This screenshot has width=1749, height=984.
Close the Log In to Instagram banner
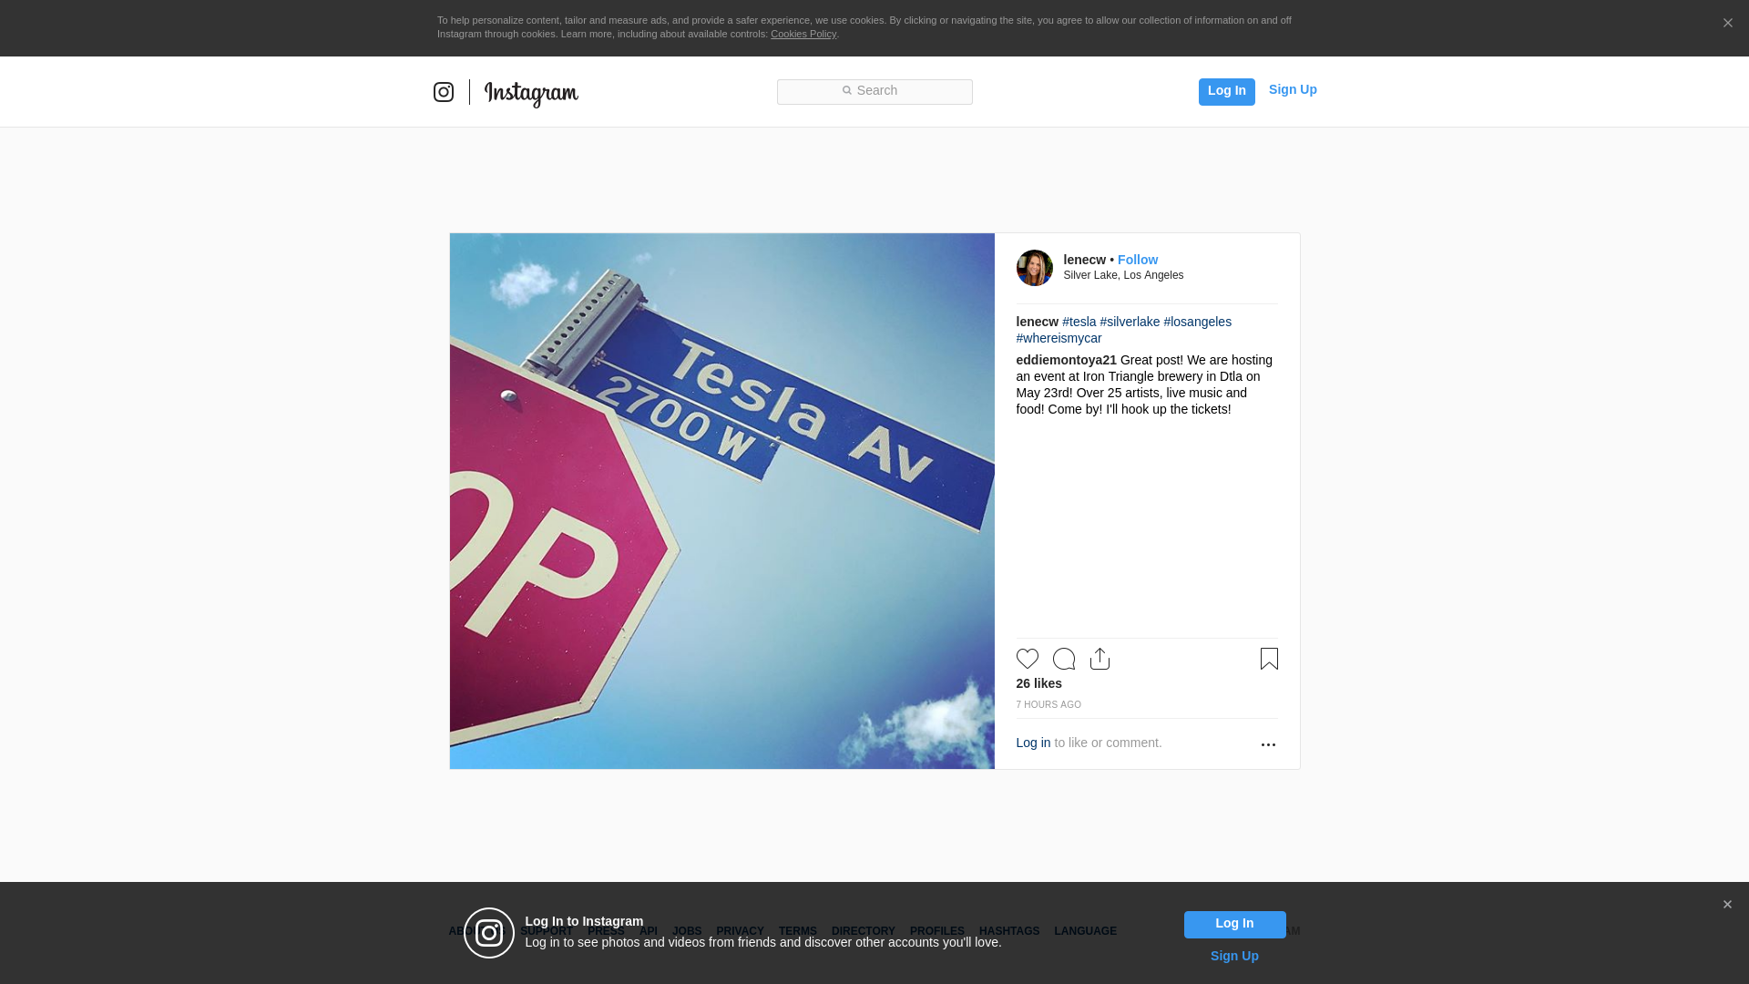pyautogui.click(x=1727, y=905)
